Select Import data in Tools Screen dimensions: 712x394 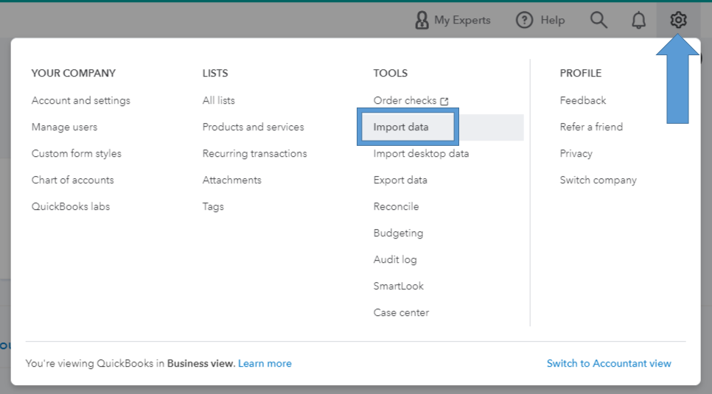[x=401, y=127]
